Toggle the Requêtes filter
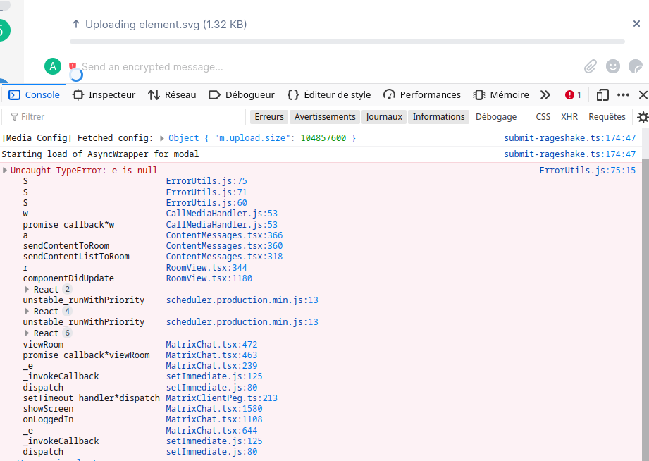The width and height of the screenshot is (649, 461). tap(607, 117)
